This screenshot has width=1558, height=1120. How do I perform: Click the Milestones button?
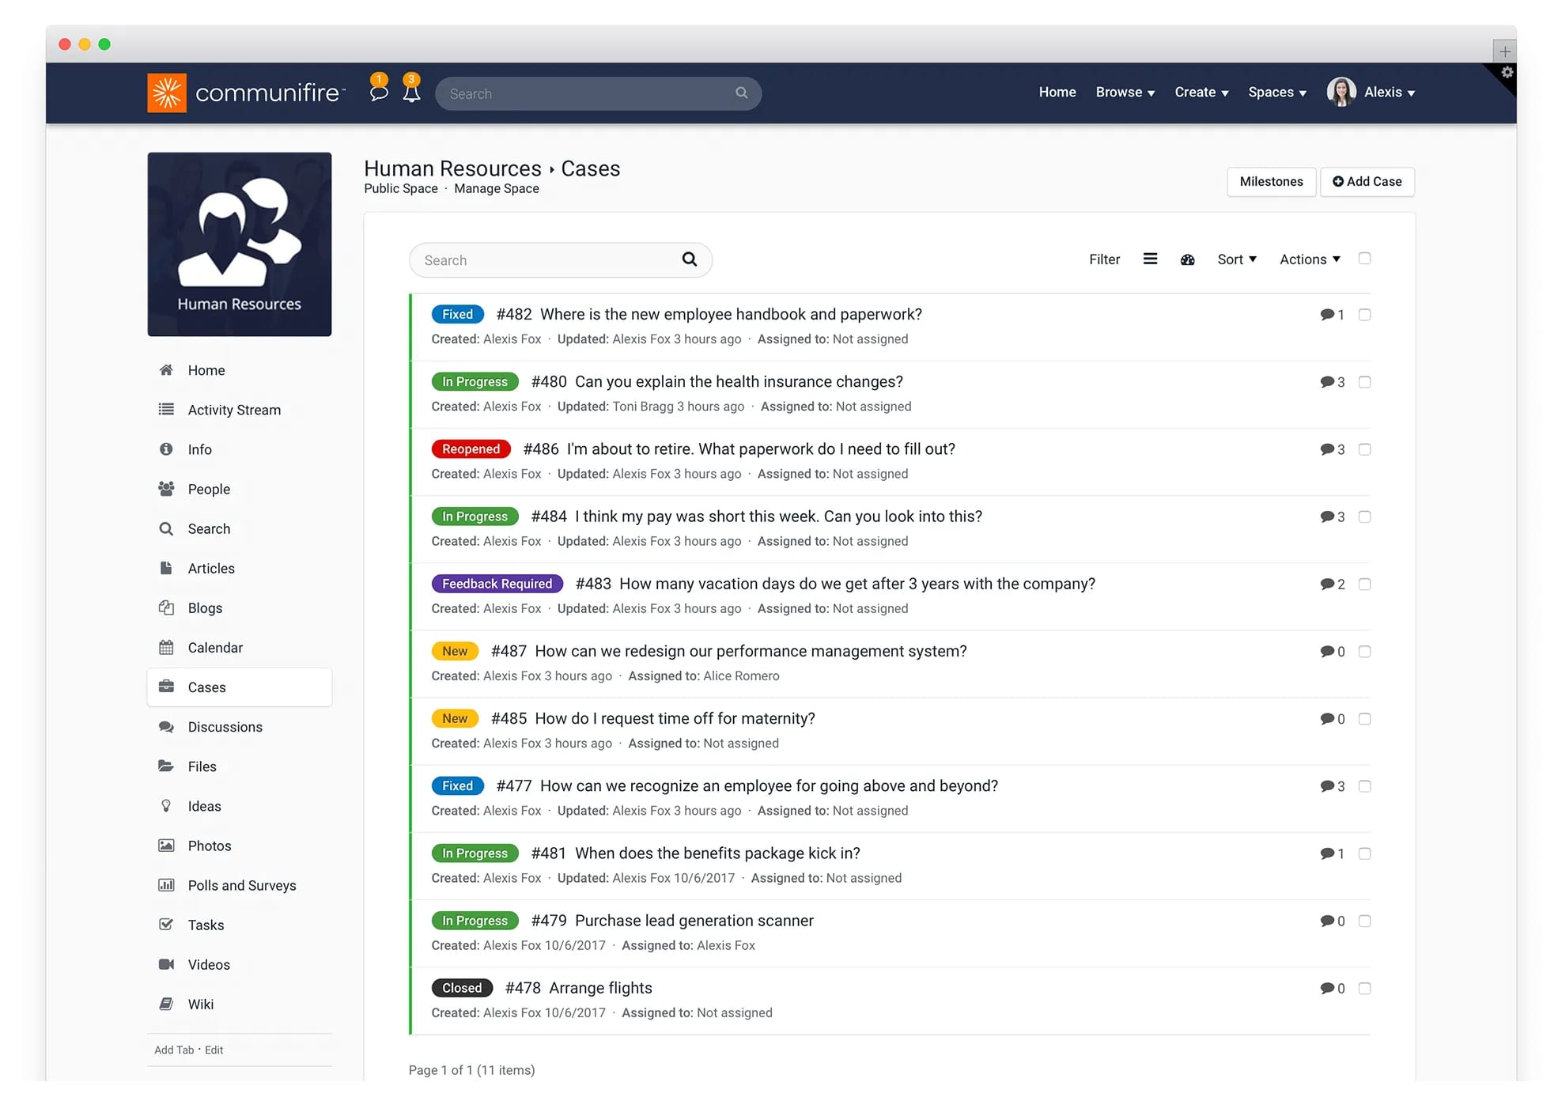tap(1271, 181)
